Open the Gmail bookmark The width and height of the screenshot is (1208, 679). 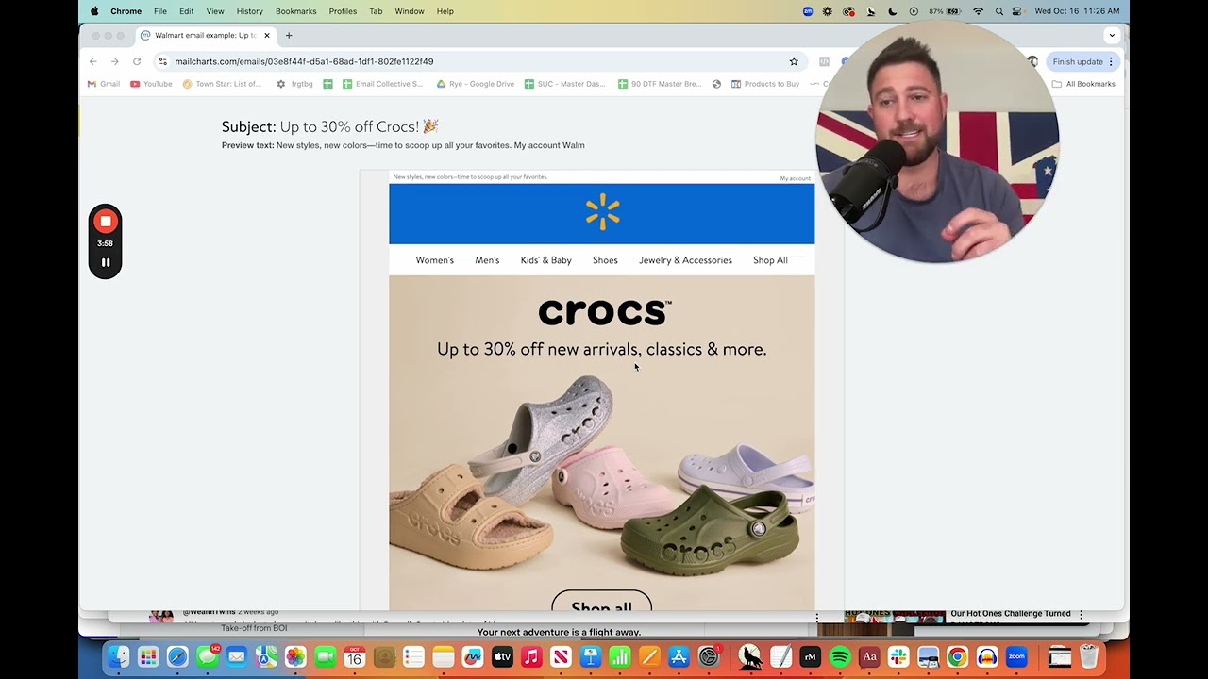(x=104, y=84)
